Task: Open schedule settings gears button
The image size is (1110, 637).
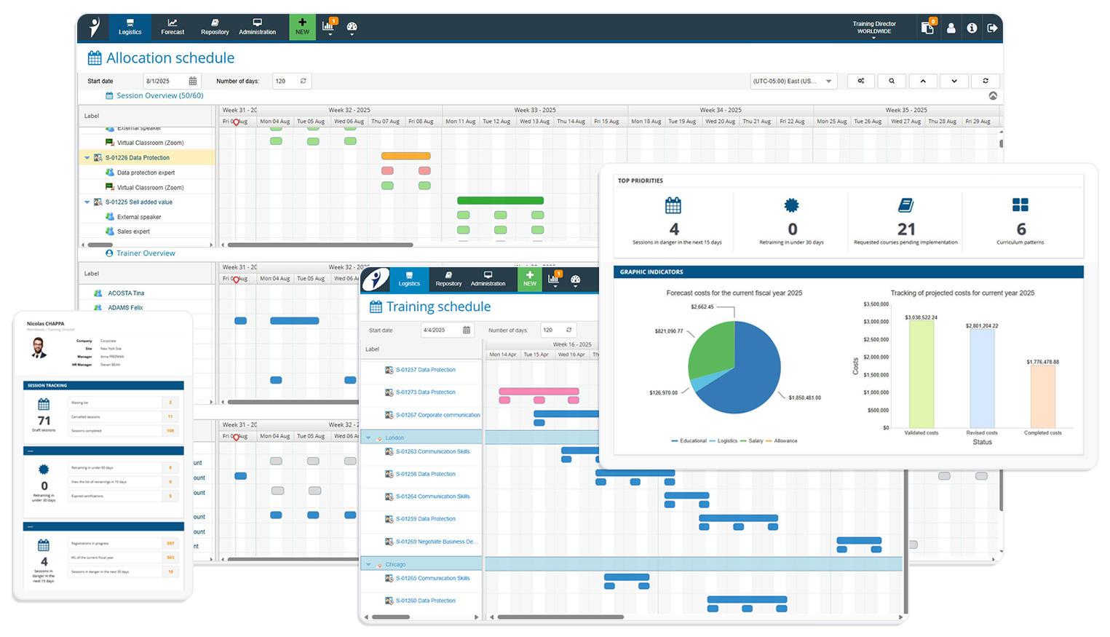Action: (x=861, y=81)
